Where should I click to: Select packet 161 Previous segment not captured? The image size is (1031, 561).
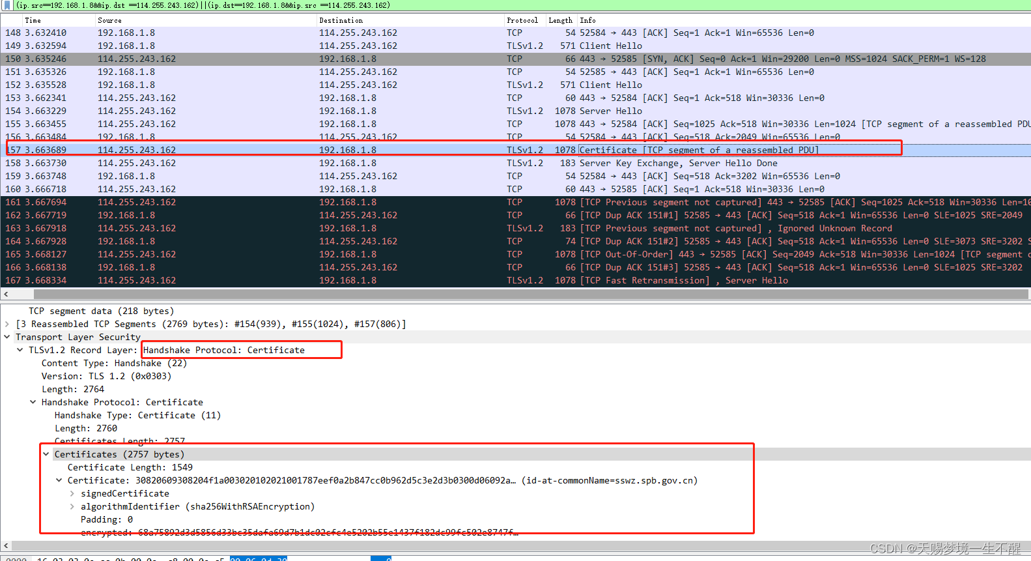point(515,202)
